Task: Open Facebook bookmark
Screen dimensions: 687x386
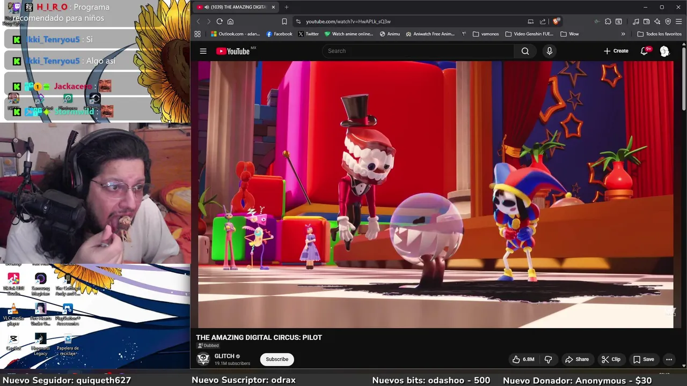Action: tap(279, 34)
